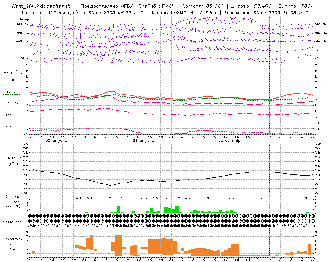Click the '31 августа' date label

(143, 141)
